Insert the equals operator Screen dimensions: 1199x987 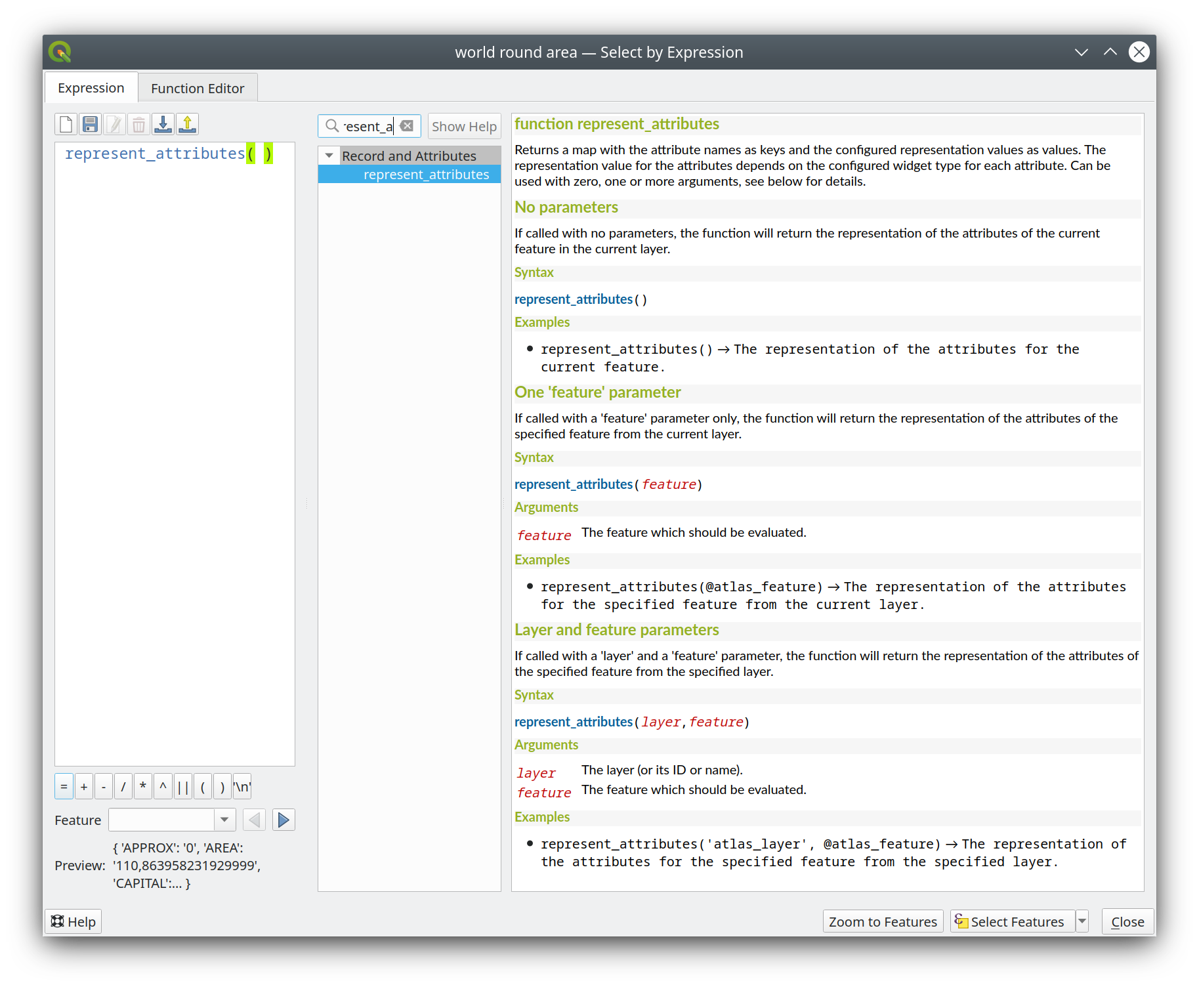pos(64,786)
